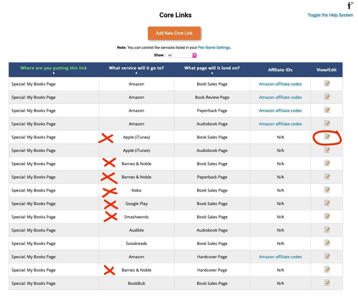Screen dimensions: 358x297
Task: Open edit icon for Amazon Audiobook Page row
Action: 327,123
